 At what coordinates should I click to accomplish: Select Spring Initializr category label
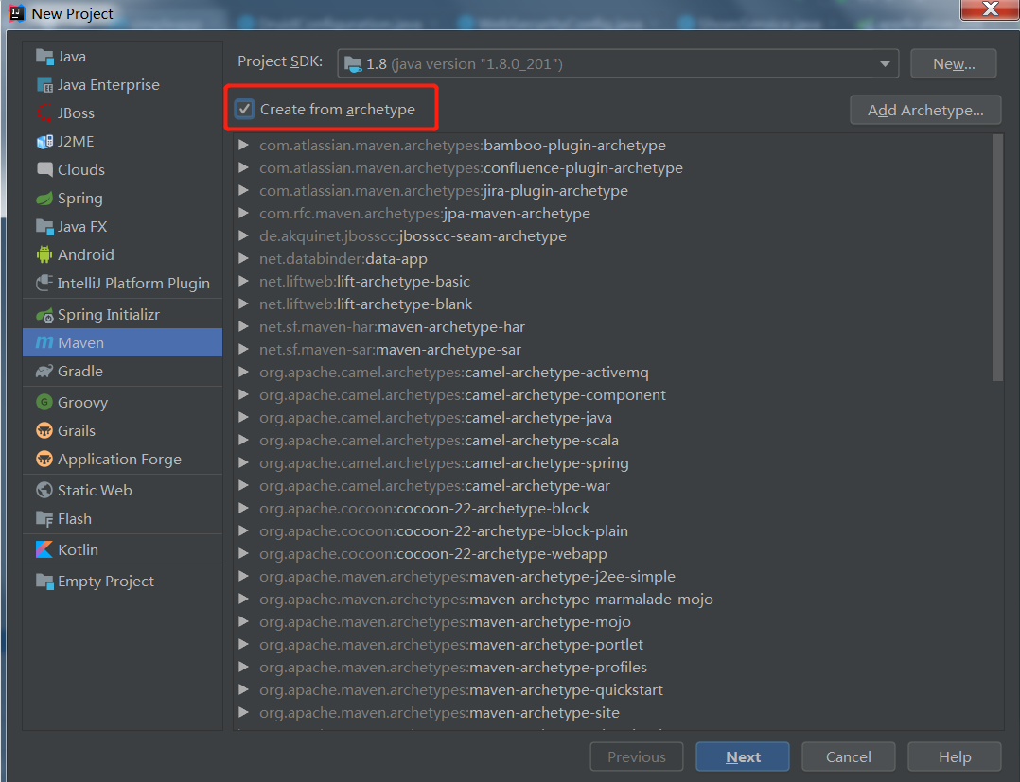(x=109, y=315)
